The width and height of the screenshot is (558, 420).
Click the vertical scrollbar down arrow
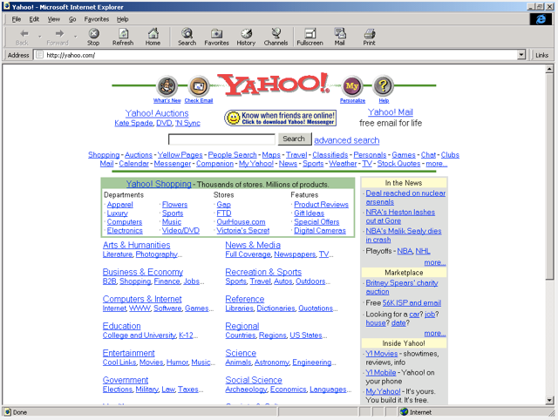(551, 400)
